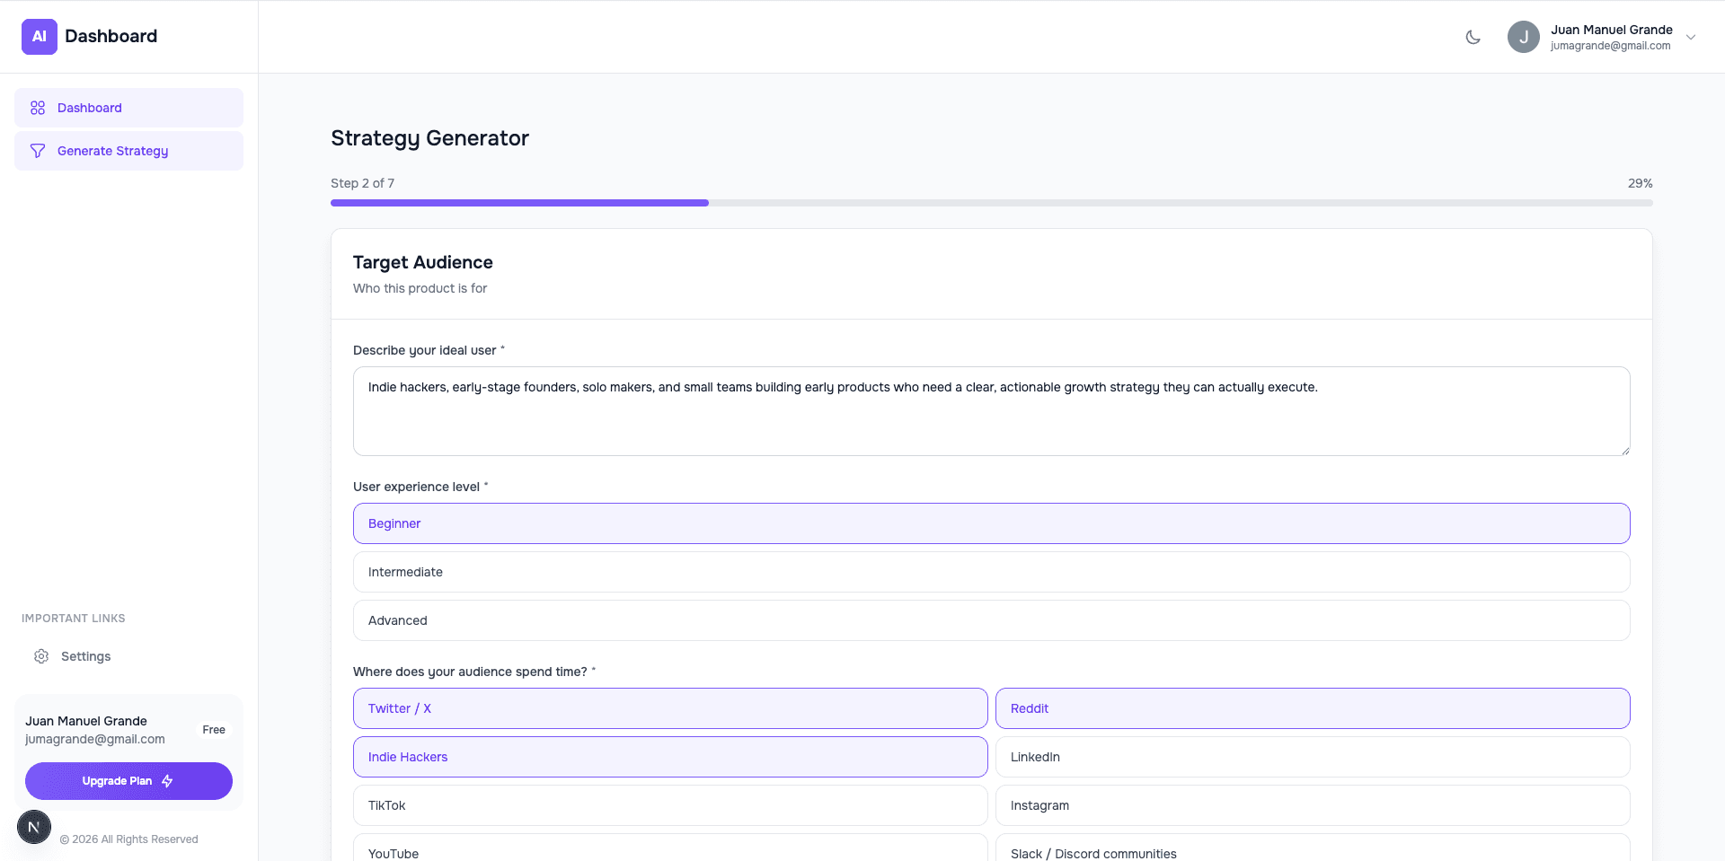Select the Intermediate experience level
The width and height of the screenshot is (1725, 861).
click(991, 572)
